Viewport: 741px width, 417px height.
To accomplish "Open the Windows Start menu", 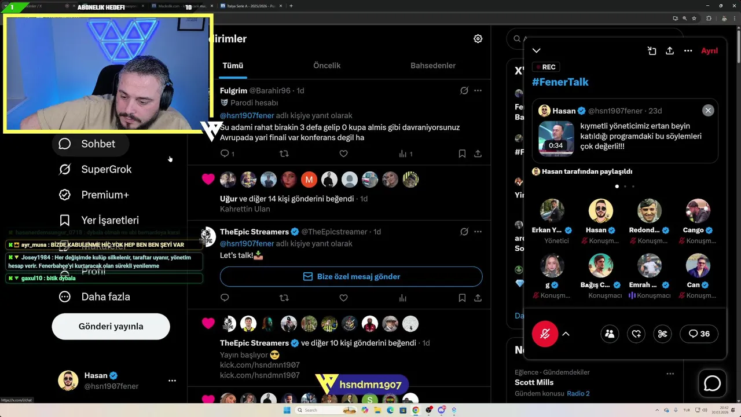I will [287, 410].
